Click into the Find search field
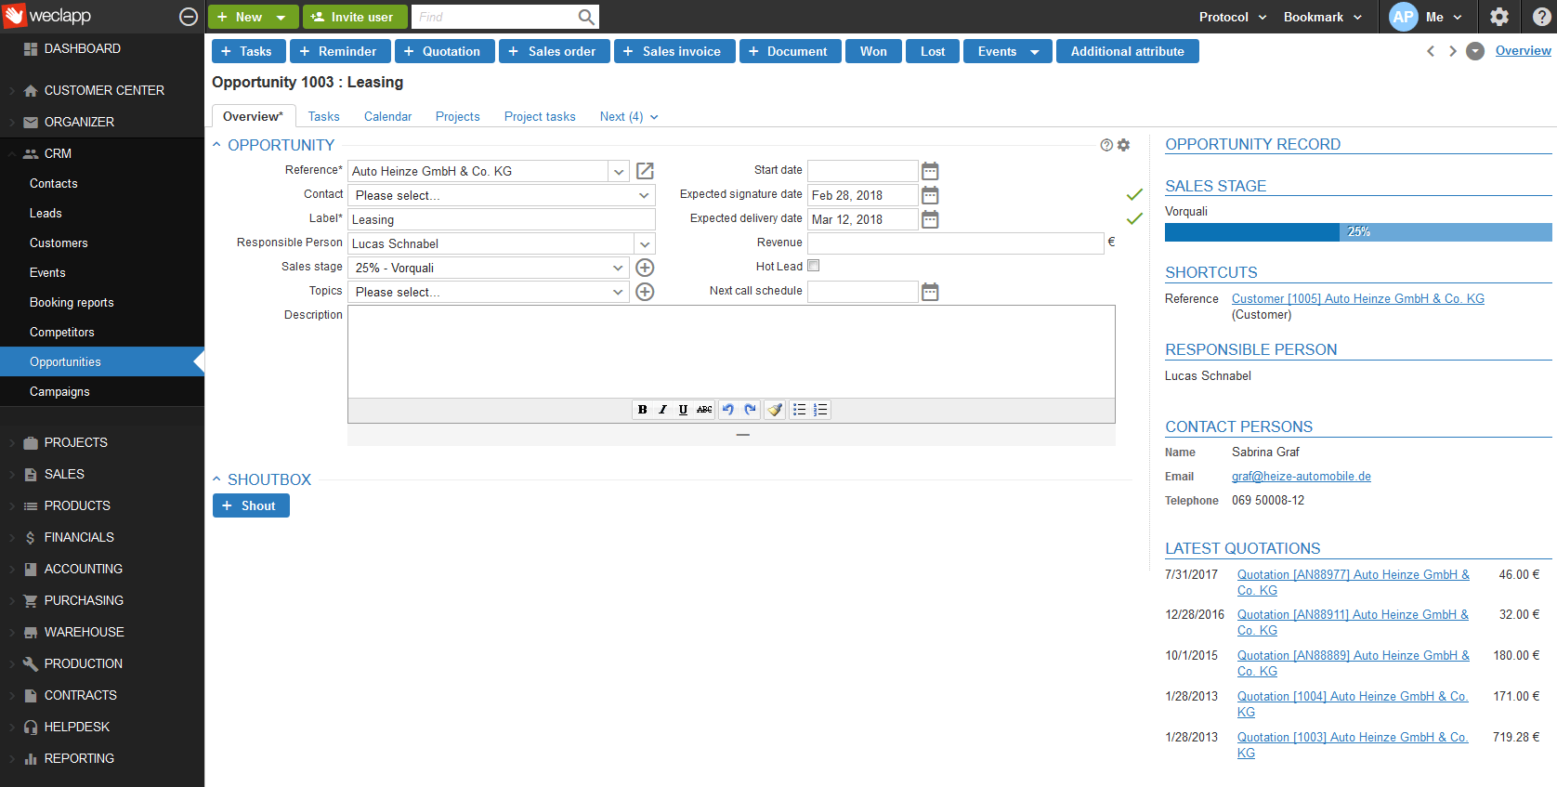1557x787 pixels. click(x=495, y=17)
